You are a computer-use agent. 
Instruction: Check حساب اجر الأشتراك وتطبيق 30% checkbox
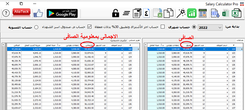pyautogui.click(x=163, y=27)
